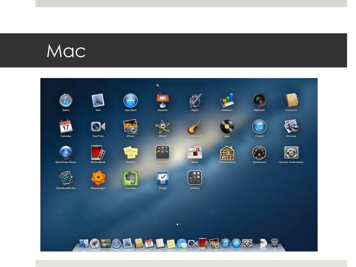Open the Things app
Image resolution: width=356 pixels, height=267 pixels.
click(x=163, y=178)
